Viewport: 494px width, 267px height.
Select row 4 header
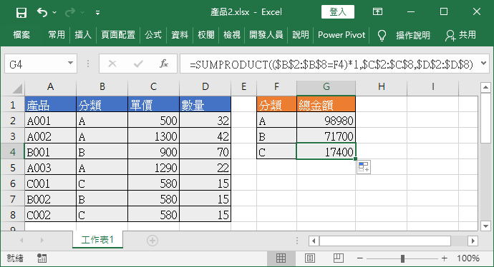pos(12,152)
